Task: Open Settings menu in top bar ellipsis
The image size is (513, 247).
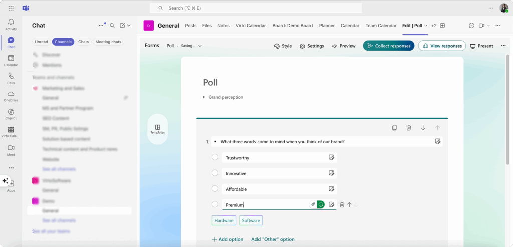Action: [x=490, y=8]
